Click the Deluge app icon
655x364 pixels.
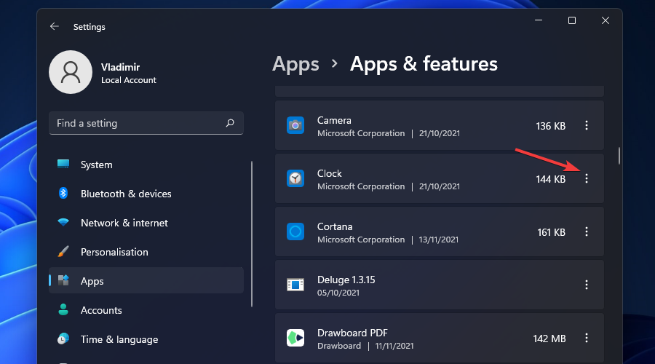tap(295, 285)
